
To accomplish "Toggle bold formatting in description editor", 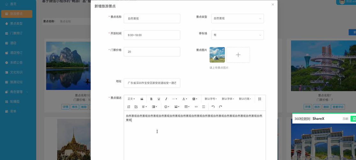I will [x=151, y=99].
